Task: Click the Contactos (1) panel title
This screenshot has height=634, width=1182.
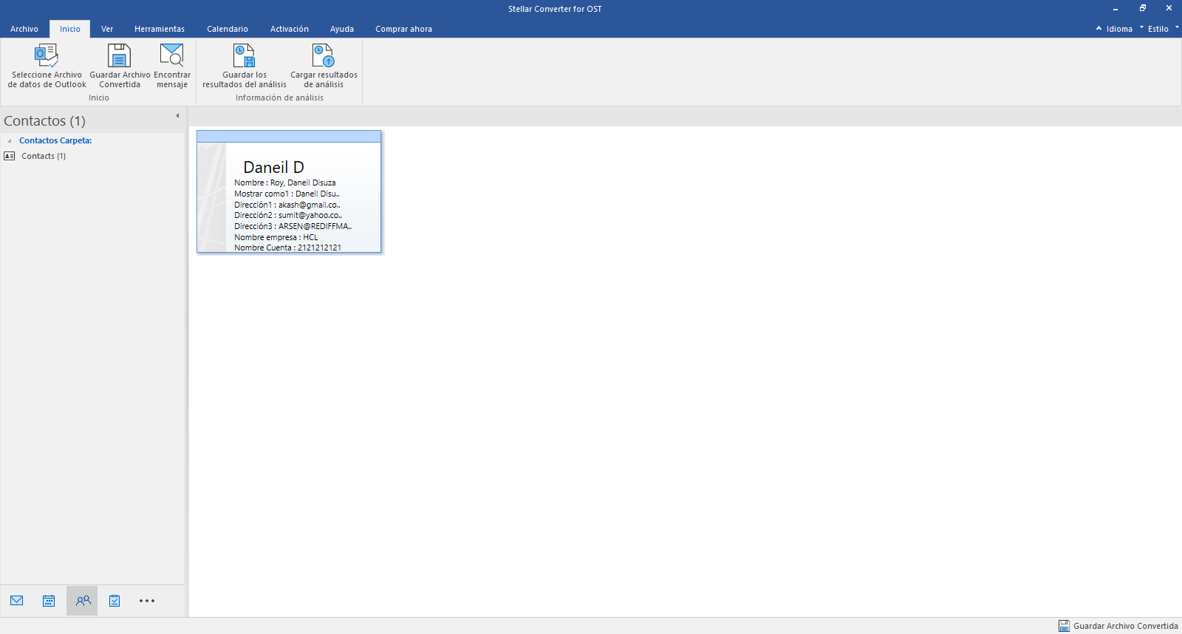Action: pyautogui.click(x=44, y=120)
